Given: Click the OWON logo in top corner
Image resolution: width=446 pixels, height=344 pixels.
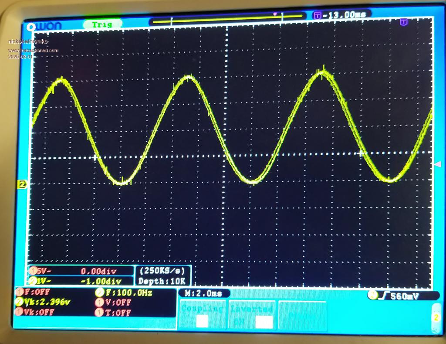Looking at the screenshot, I should pyautogui.click(x=44, y=26).
